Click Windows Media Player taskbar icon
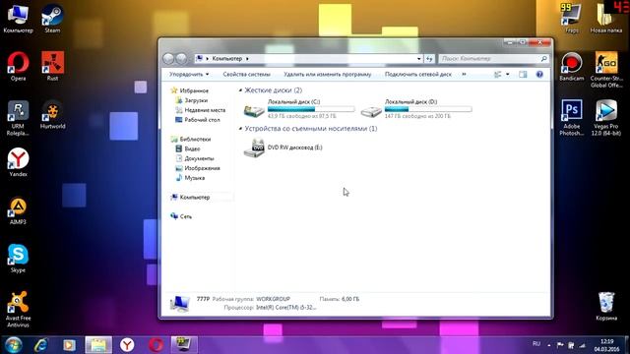This screenshot has width=630, height=354. (69, 345)
